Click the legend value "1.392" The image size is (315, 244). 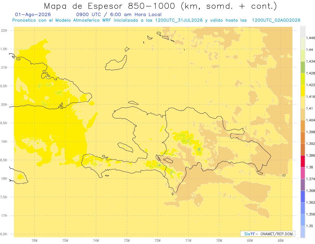[x=311, y=144]
